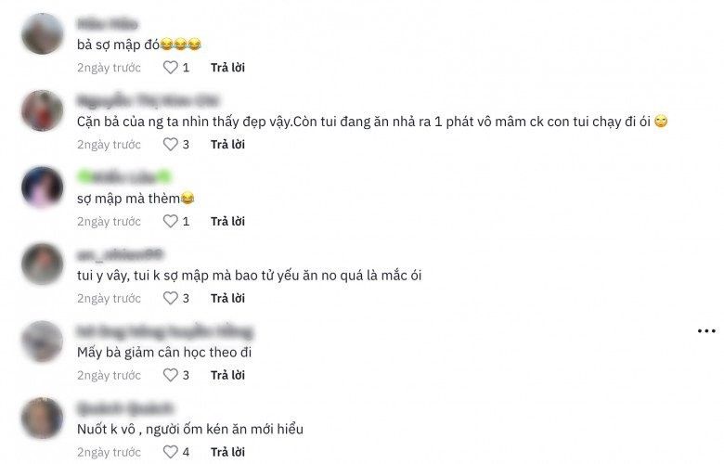Click Trả lời under "bao tử yếu" comment
724x464 pixels.
(x=227, y=298)
